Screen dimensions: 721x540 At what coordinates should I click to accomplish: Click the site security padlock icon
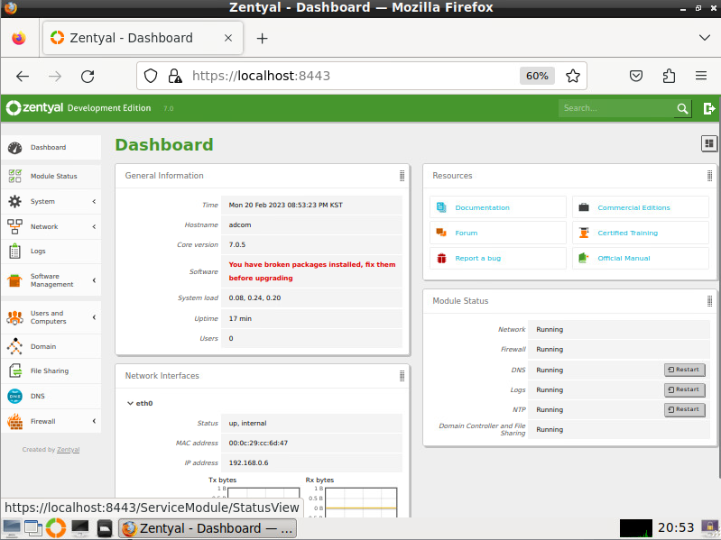point(175,76)
